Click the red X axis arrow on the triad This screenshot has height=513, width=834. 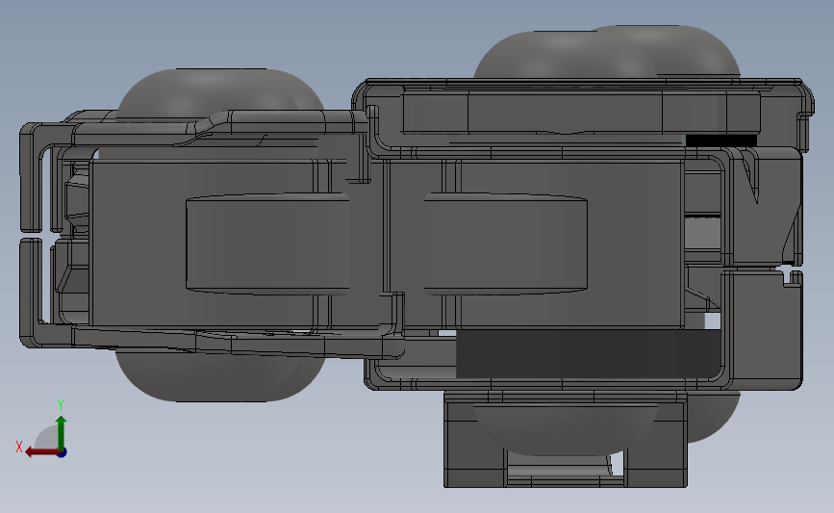(42, 452)
